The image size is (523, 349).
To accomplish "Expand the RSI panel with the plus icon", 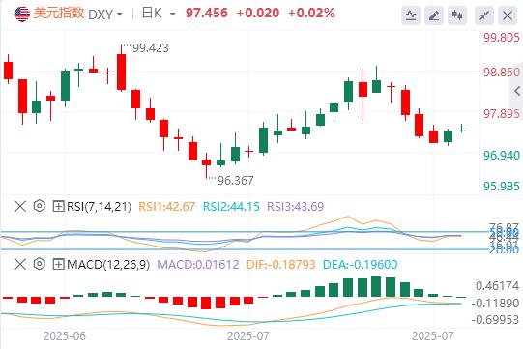I will 58,206.
